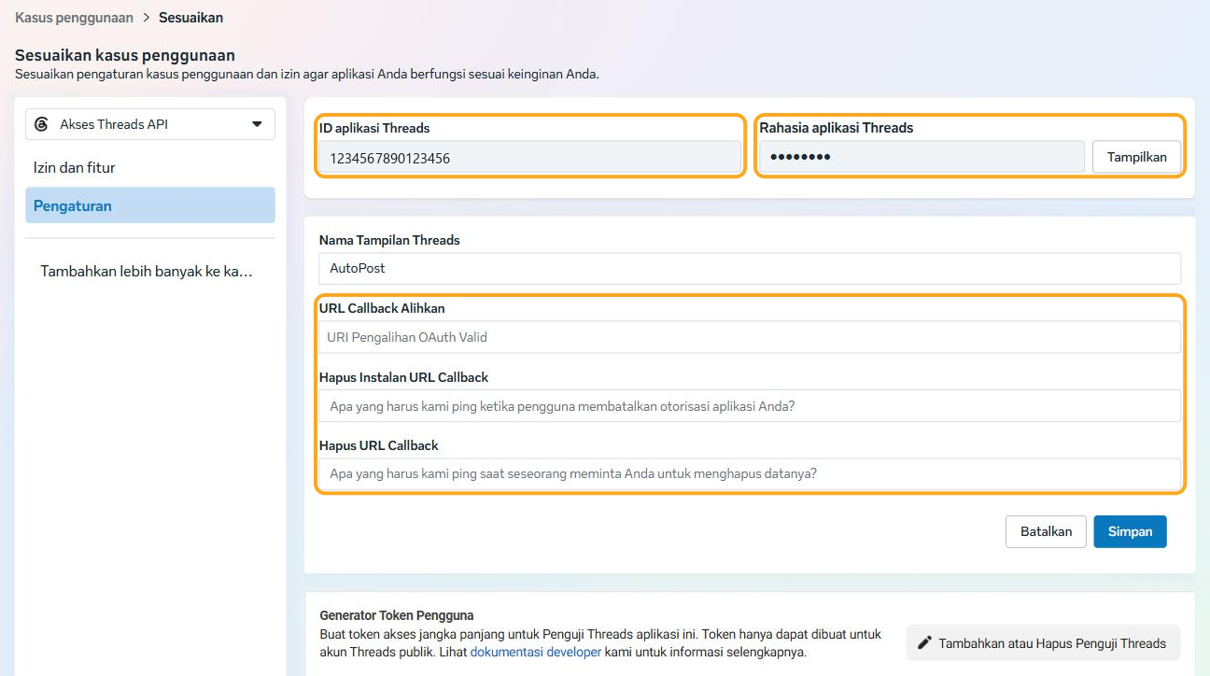This screenshot has width=1210, height=676.
Task: Open the Izin dan fitur section
Action: coord(75,168)
